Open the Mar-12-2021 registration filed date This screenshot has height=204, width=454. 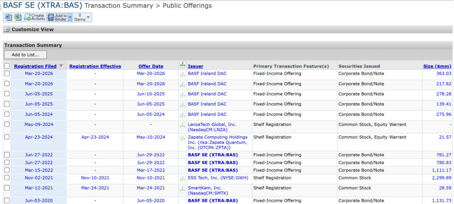39,188
